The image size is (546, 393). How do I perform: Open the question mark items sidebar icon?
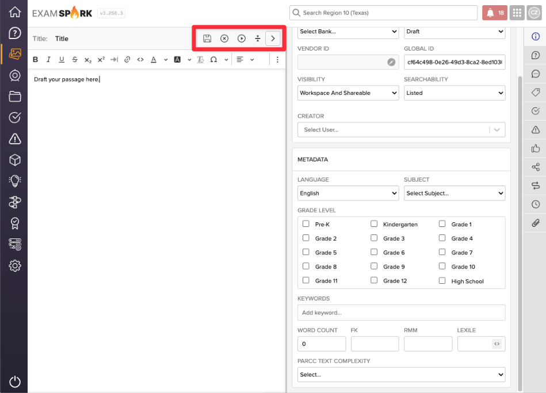(14, 33)
